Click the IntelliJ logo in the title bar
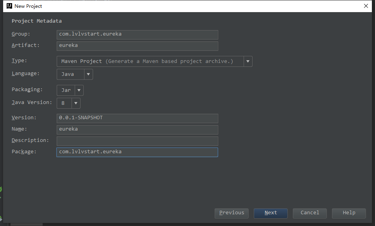This screenshot has height=226, width=375. pos(9,6)
